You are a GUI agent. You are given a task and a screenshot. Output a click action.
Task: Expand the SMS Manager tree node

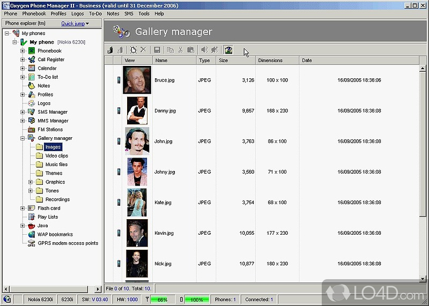tap(23, 112)
